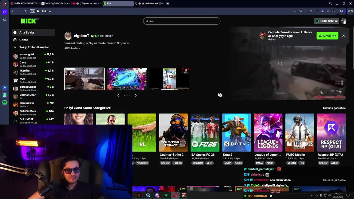This screenshot has height=199, width=354.
Task: Unmute the featured stream preview
Action: [x=220, y=95]
